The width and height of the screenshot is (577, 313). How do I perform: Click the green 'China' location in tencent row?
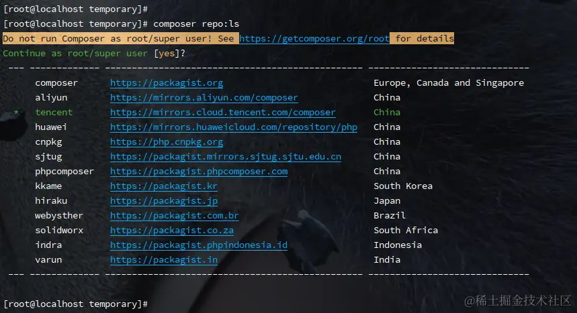pyautogui.click(x=387, y=113)
